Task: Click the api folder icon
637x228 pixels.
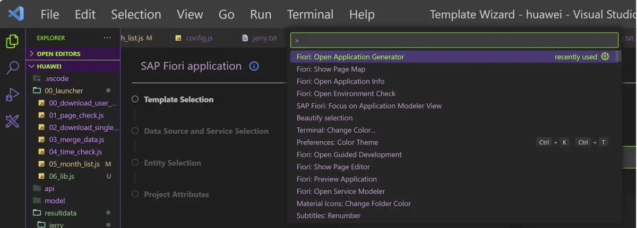Action: [37, 188]
